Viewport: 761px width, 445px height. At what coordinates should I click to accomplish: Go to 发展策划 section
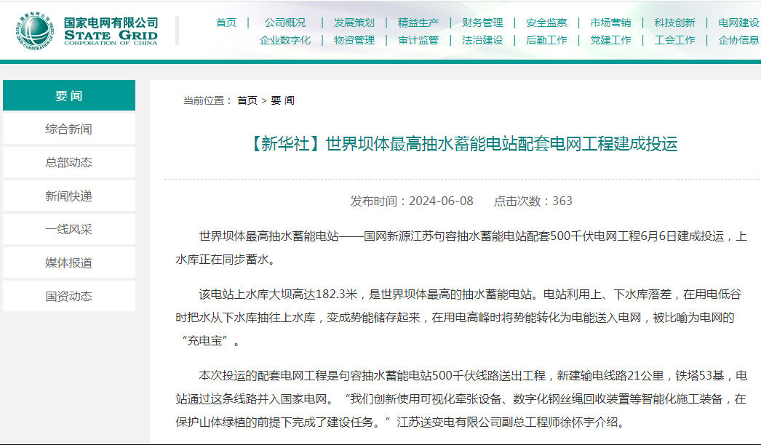pos(354,23)
